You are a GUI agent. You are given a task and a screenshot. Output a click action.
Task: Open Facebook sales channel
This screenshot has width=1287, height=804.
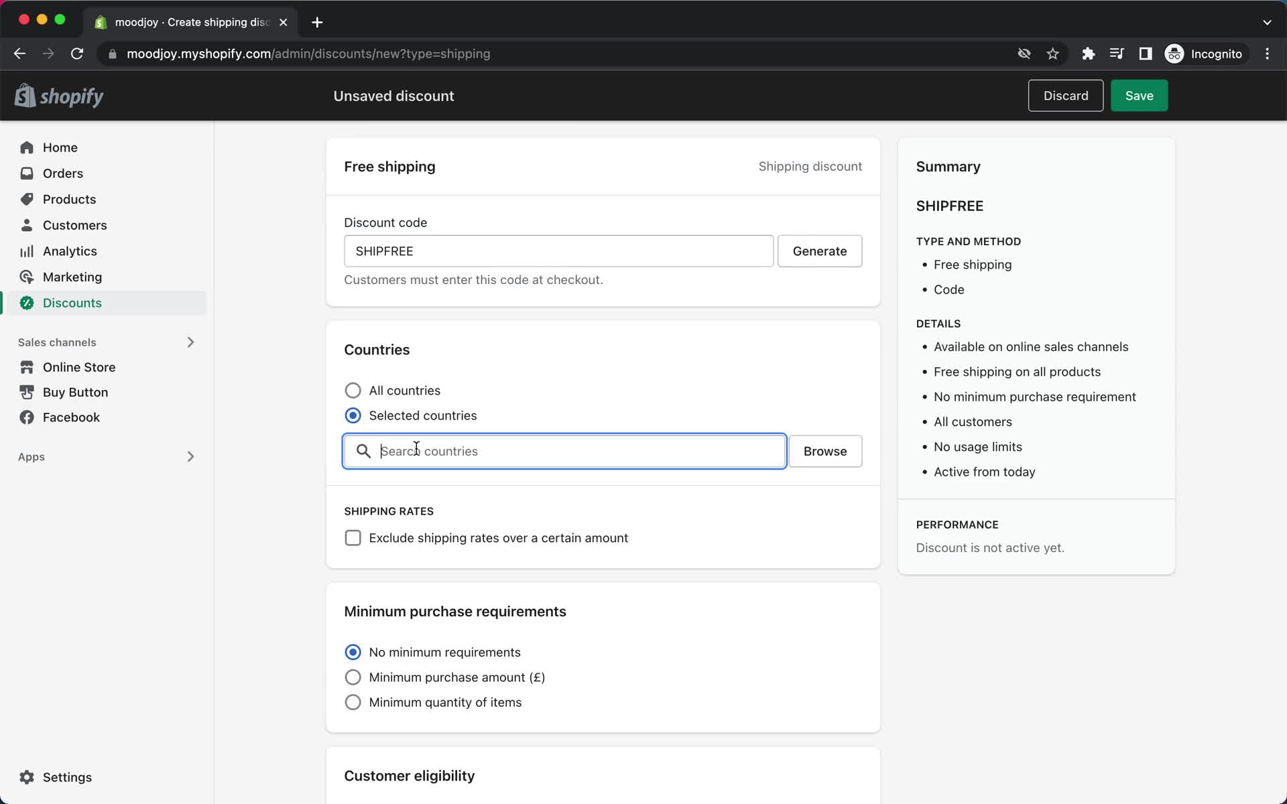[71, 417]
